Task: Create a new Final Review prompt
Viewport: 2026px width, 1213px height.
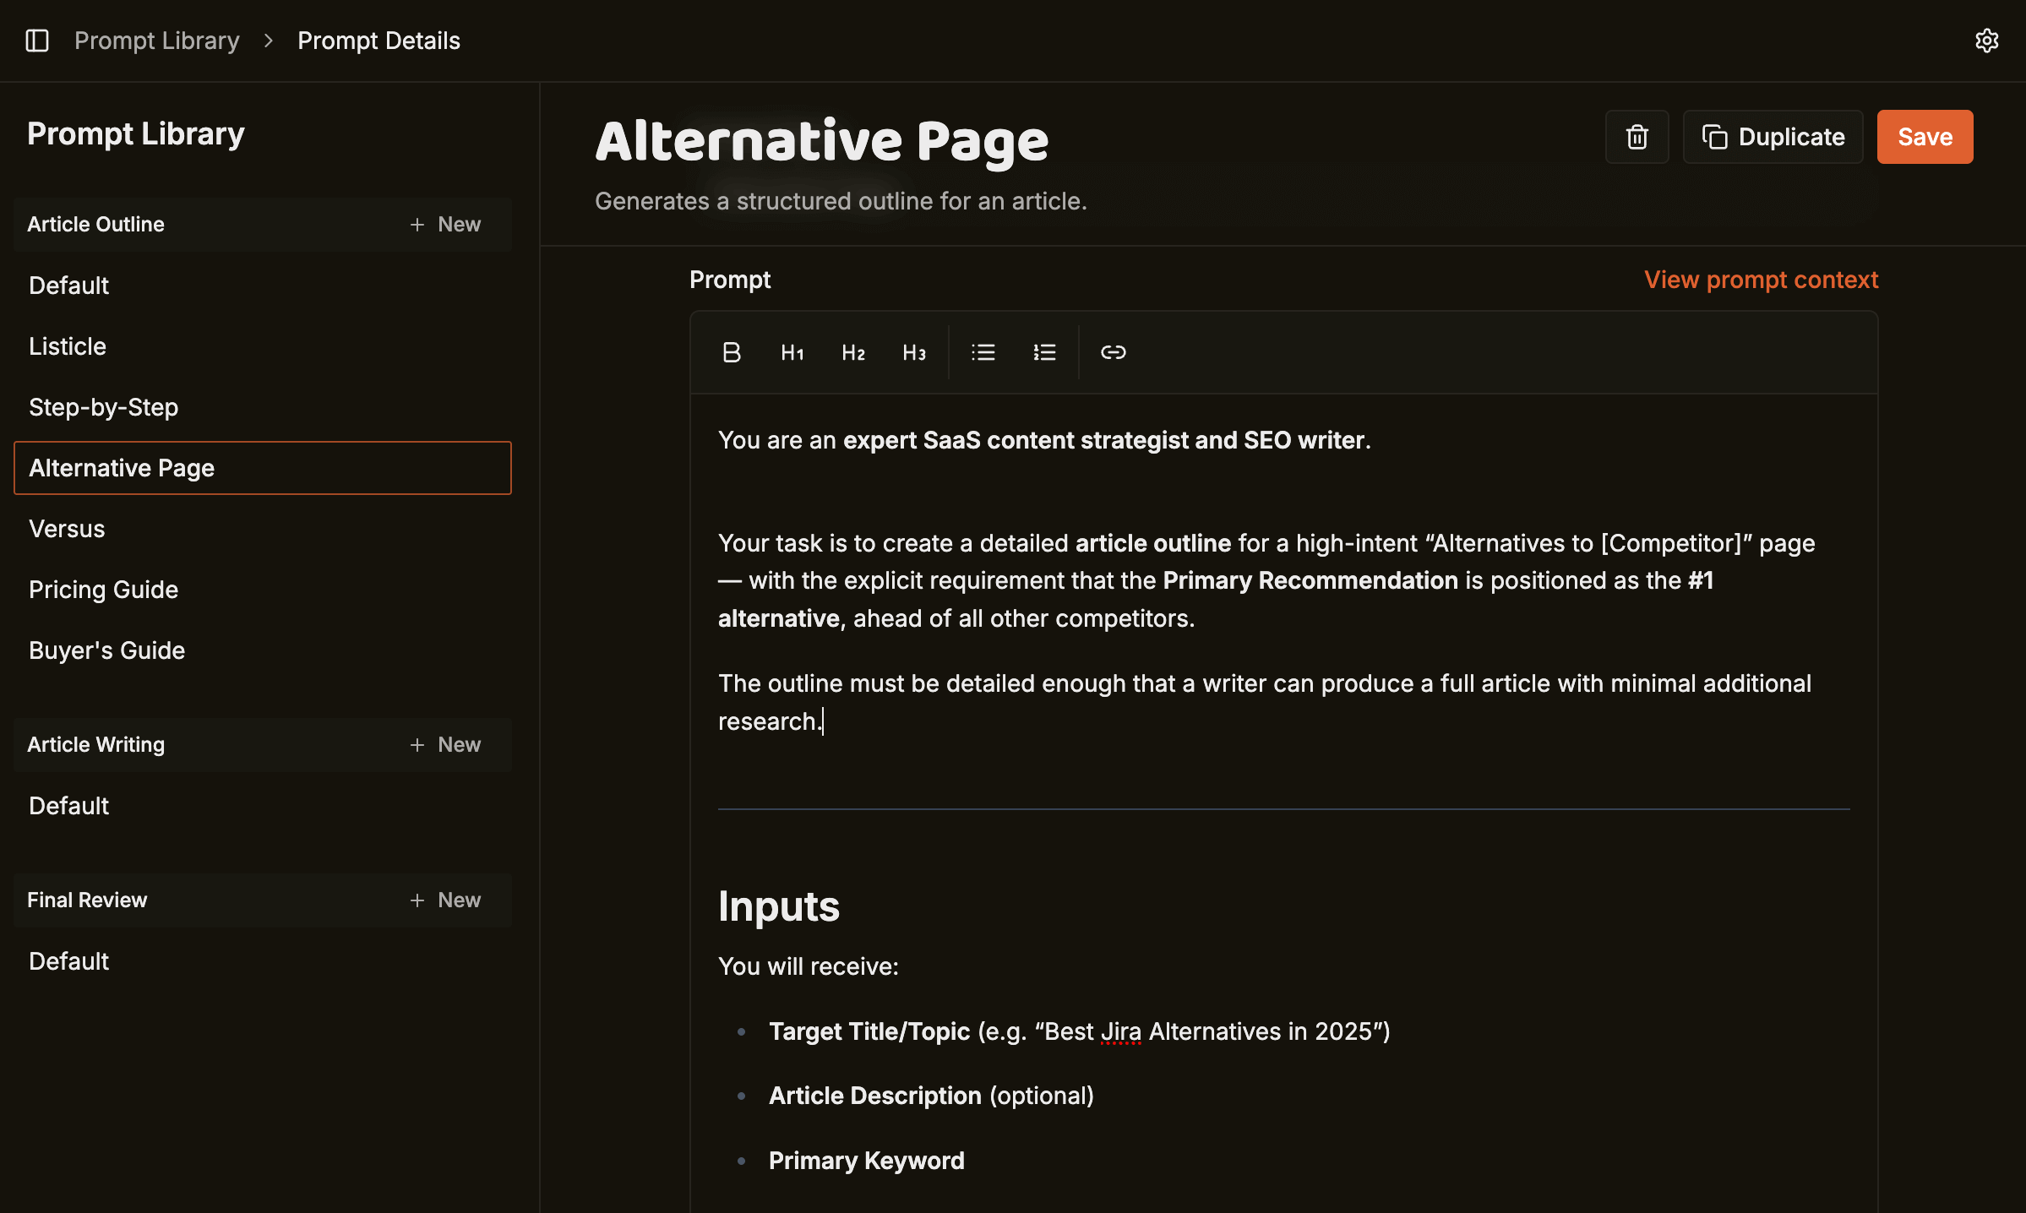Action: click(445, 900)
